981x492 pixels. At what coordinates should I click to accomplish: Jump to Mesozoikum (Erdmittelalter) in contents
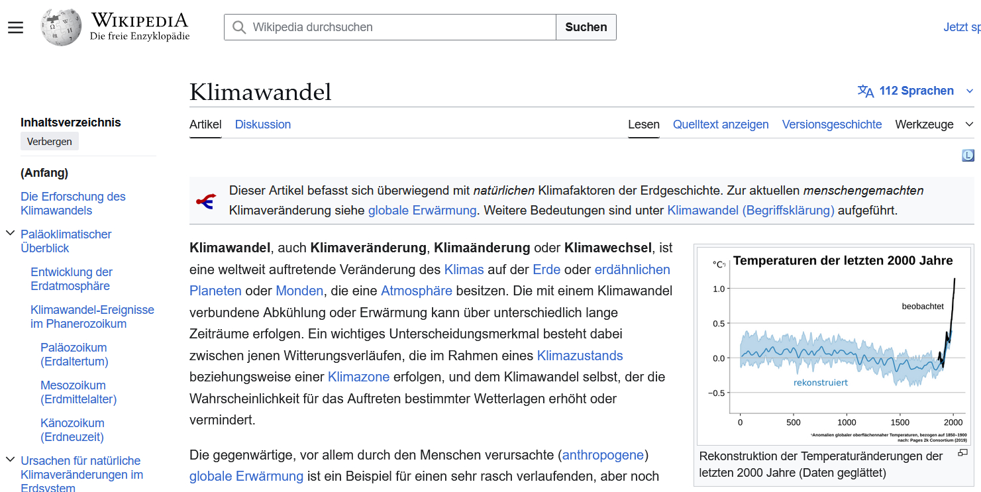tap(78, 392)
